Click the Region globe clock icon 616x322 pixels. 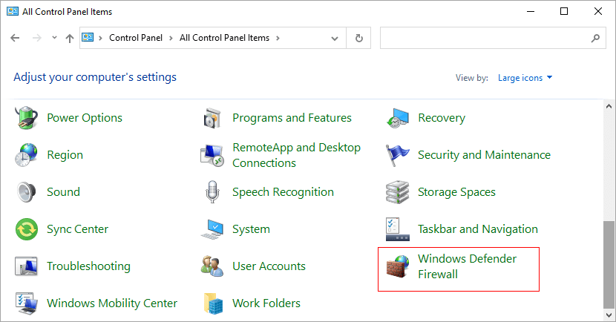click(26, 155)
